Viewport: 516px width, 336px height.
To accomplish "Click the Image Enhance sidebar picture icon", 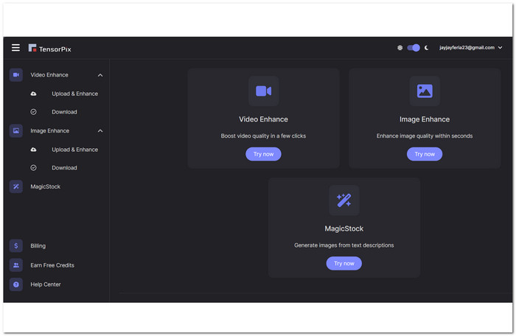I will coord(16,131).
